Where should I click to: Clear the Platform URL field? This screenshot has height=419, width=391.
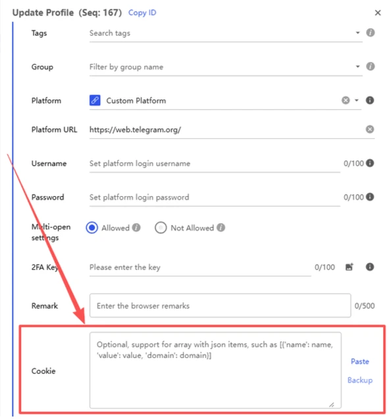click(369, 130)
